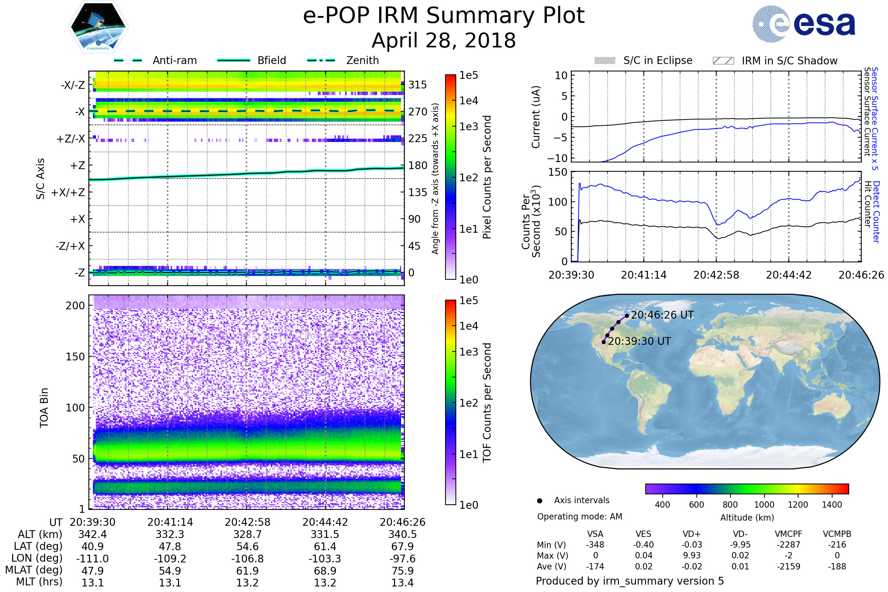Click the VSA column header
Viewport: 888px width, 592px height.
pos(595,534)
